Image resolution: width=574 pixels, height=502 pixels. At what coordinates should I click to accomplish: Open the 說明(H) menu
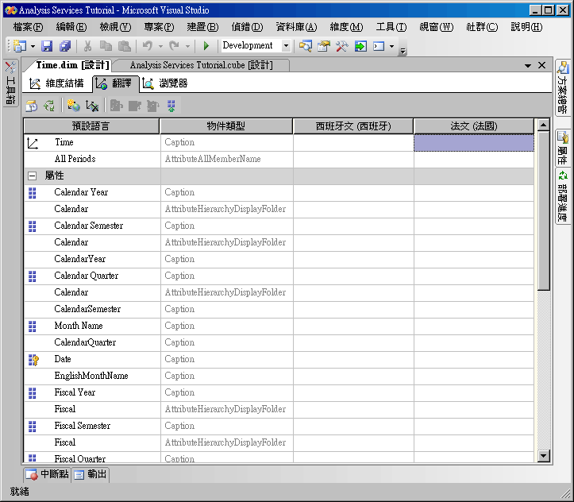coord(526,27)
